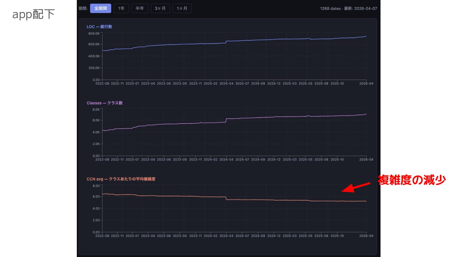This screenshot has width=457, height=257.
Task: Click the purple Classes line in middle chart
Action: 235,119
